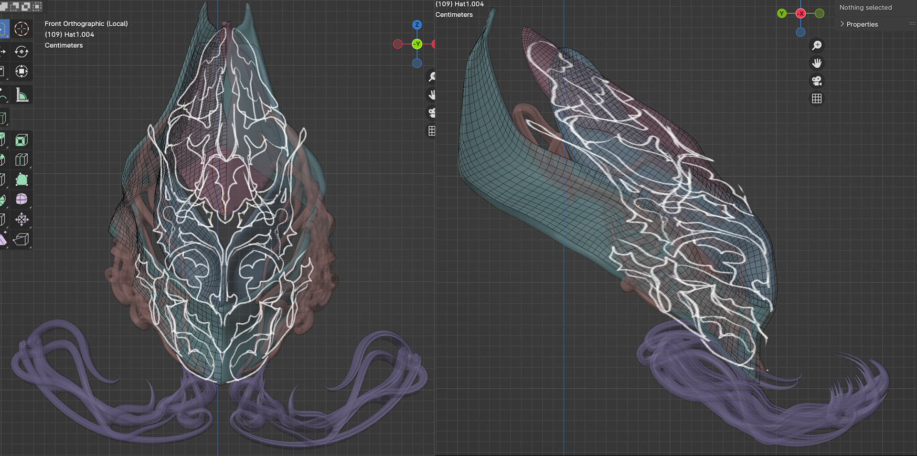Toggle orthographic grid icon in right viewport
Image resolution: width=917 pixels, height=456 pixels.
[x=817, y=98]
